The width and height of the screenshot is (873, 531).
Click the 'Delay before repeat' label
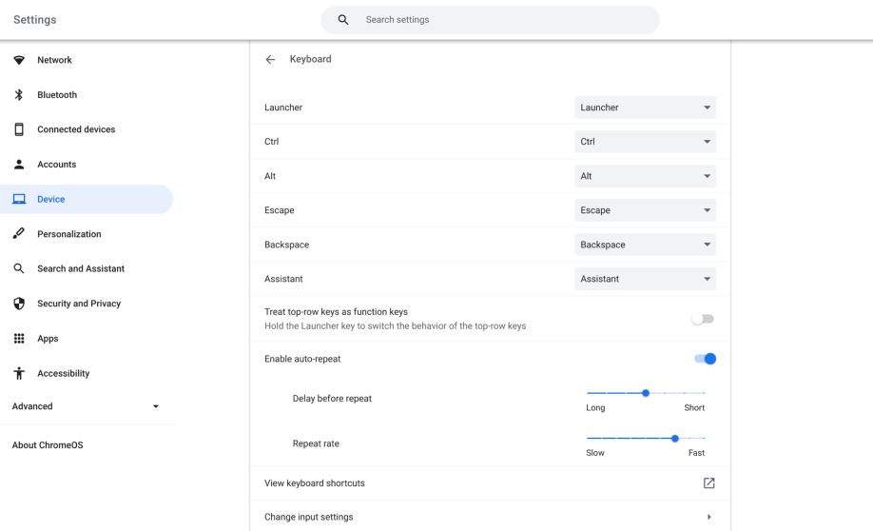point(332,399)
